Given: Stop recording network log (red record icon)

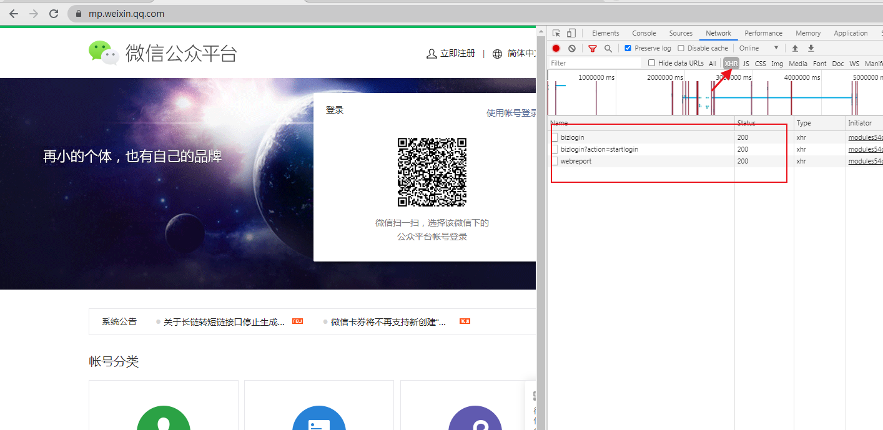Looking at the screenshot, I should 556,48.
